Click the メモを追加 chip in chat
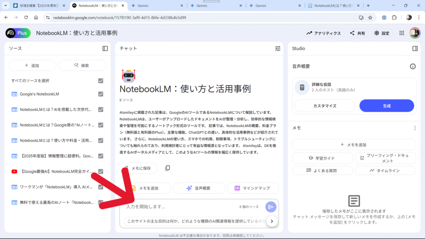 [145, 188]
